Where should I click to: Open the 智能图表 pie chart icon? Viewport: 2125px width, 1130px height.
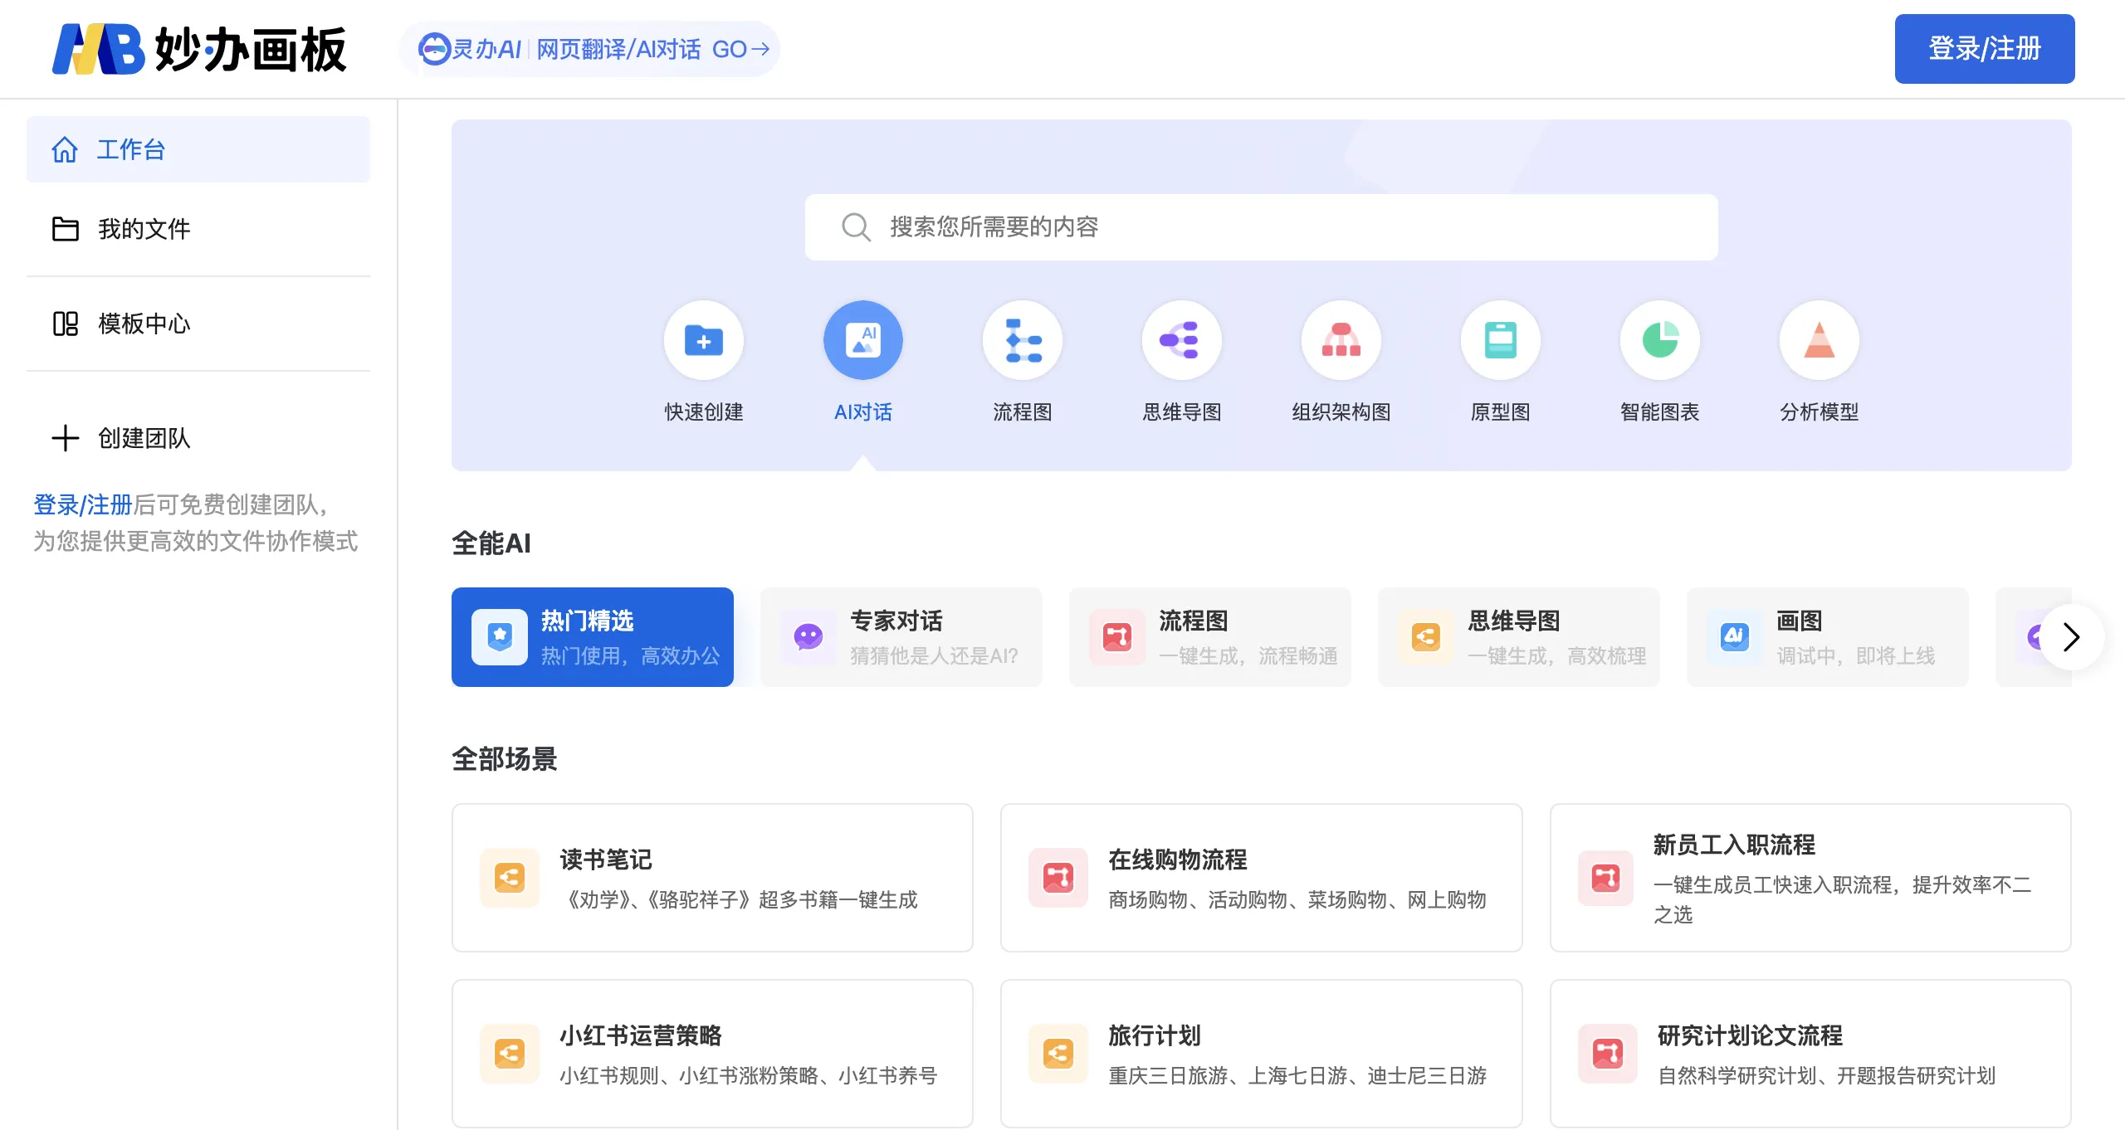pos(1659,340)
